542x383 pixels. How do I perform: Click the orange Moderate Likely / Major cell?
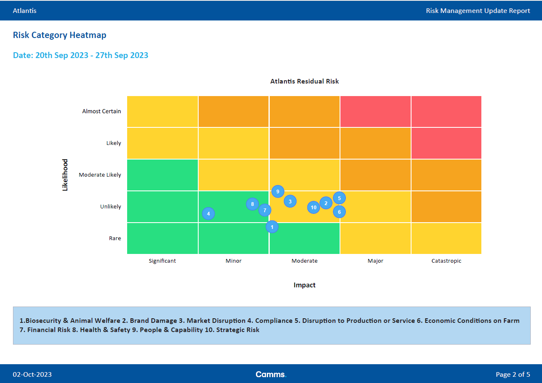coord(376,175)
